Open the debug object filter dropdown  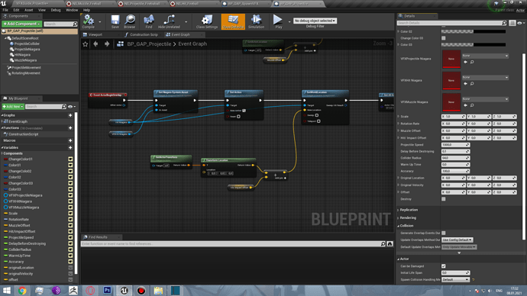(x=315, y=21)
